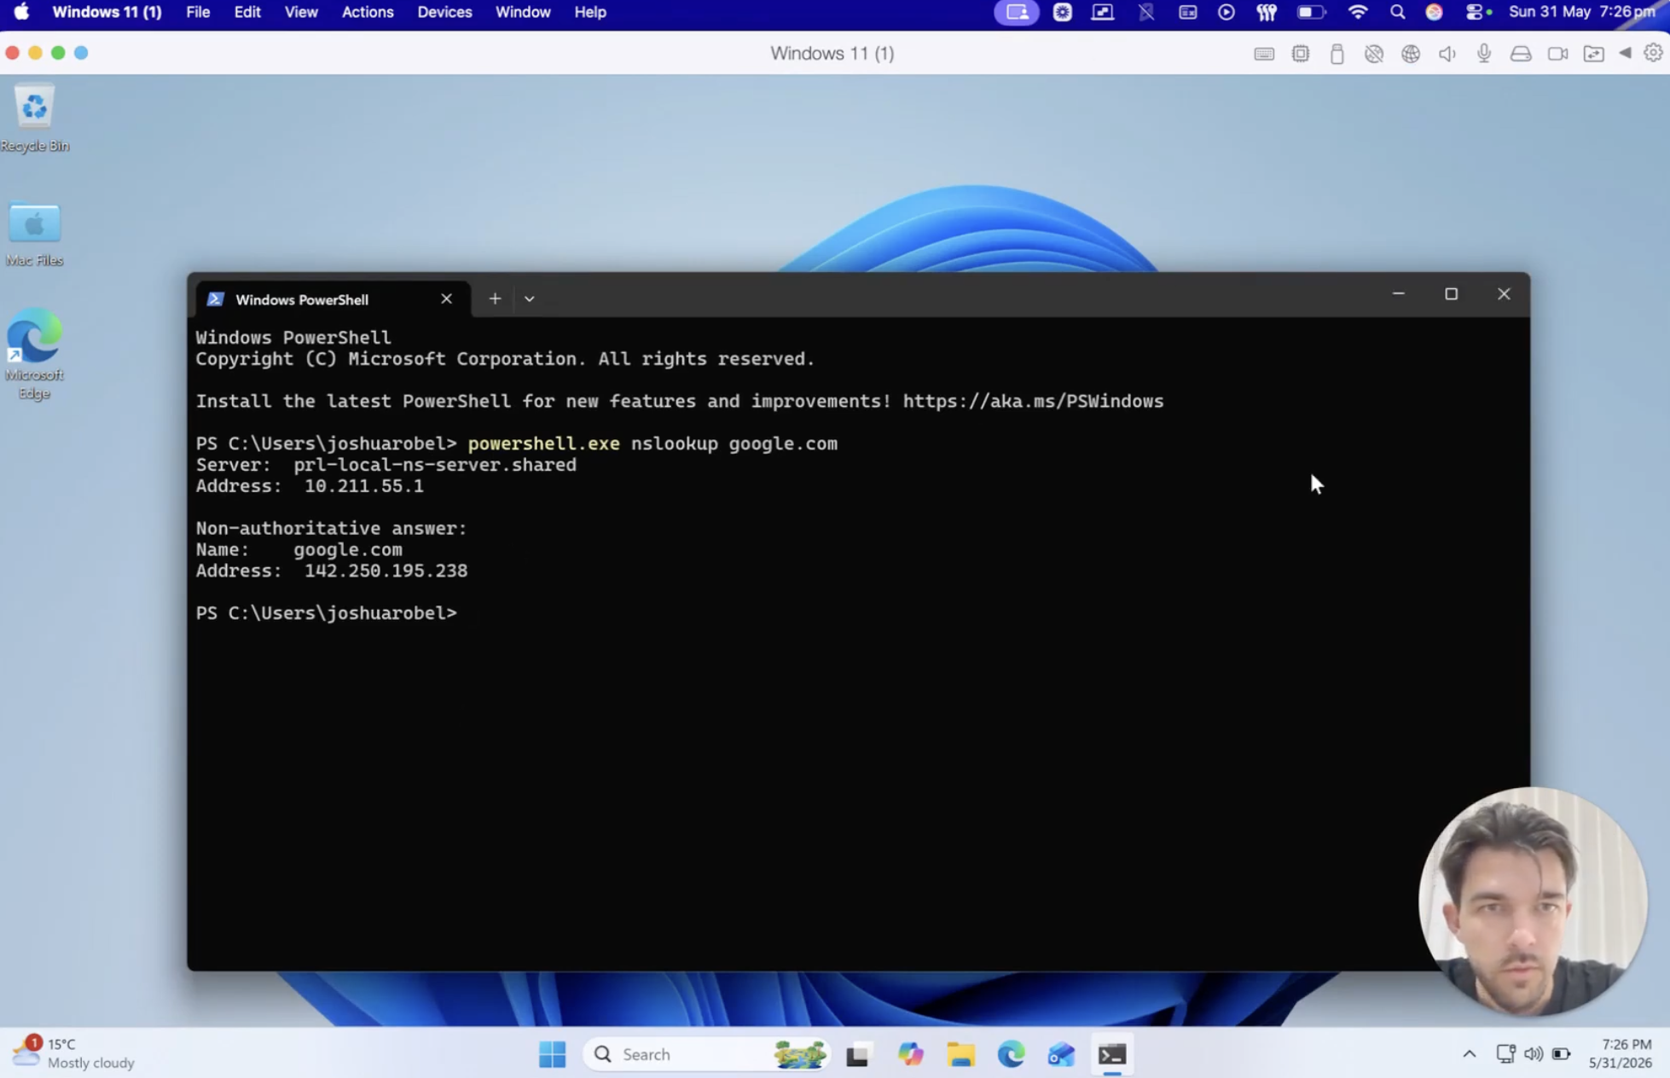1670x1078 pixels.
Task: Open the View menu
Action: tap(301, 12)
